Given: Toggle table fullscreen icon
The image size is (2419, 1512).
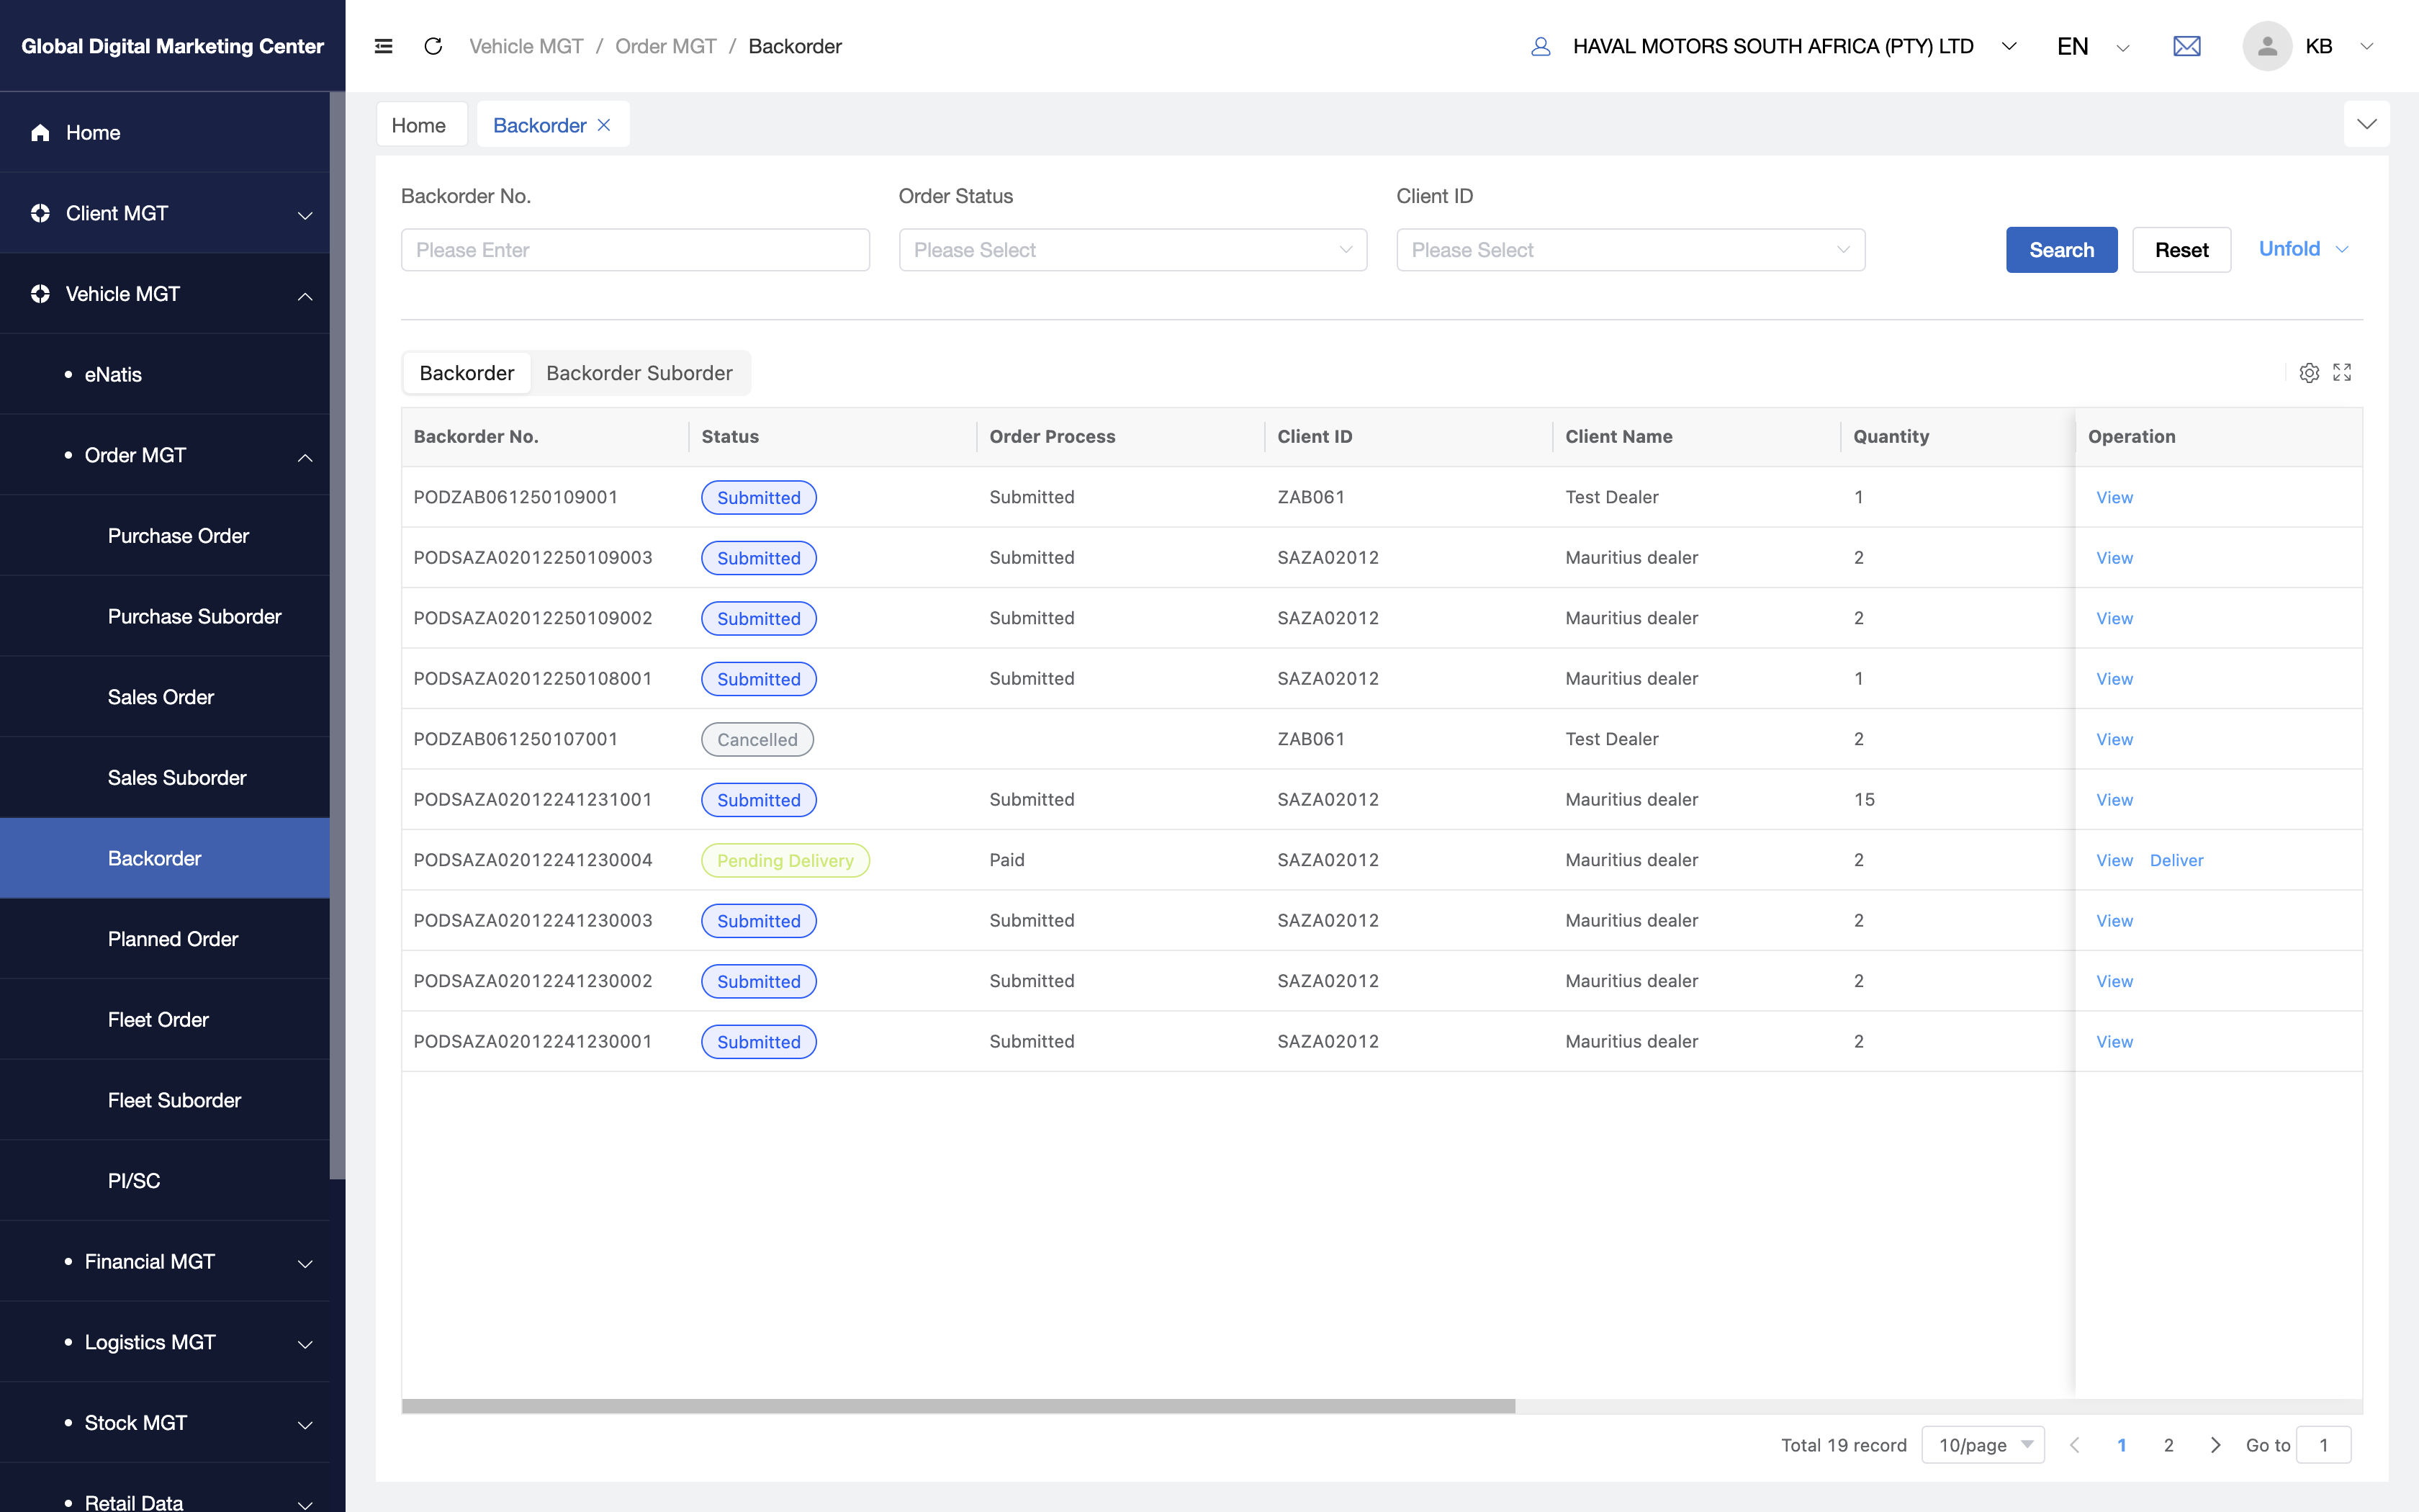Looking at the screenshot, I should click(x=2342, y=373).
